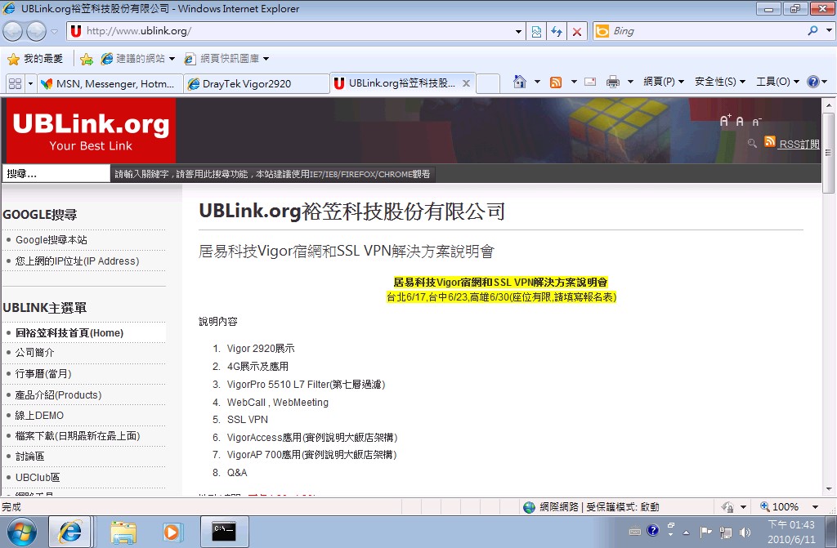The width and height of the screenshot is (837, 548).
Task: Click the UBLink.org logo banner
Action: 91,131
